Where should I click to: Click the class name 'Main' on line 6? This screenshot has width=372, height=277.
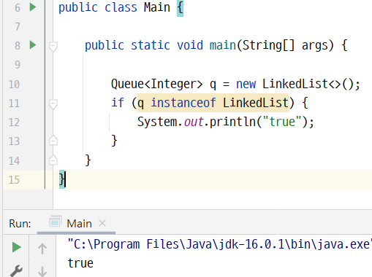[157, 7]
